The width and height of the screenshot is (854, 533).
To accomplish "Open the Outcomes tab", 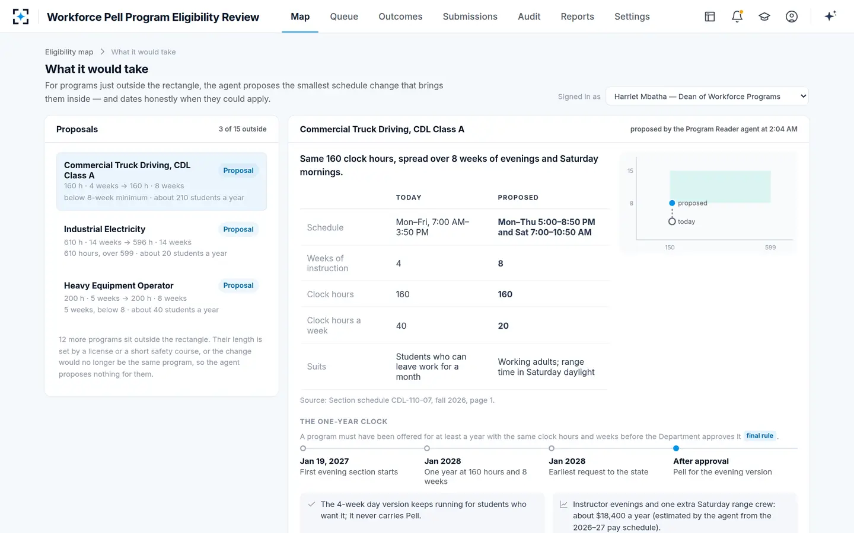I will [400, 17].
